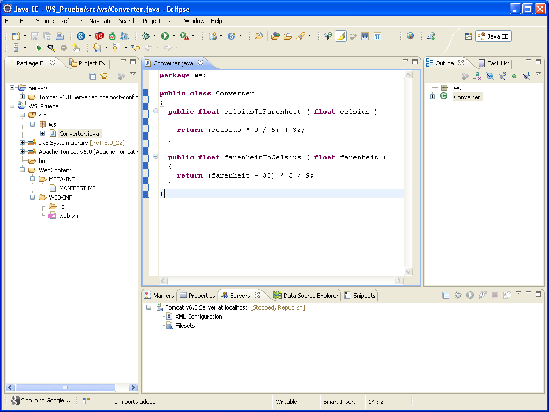Click the red GWT compile toolbox icon
Screen dimensions: 549x412
(x=100, y=36)
